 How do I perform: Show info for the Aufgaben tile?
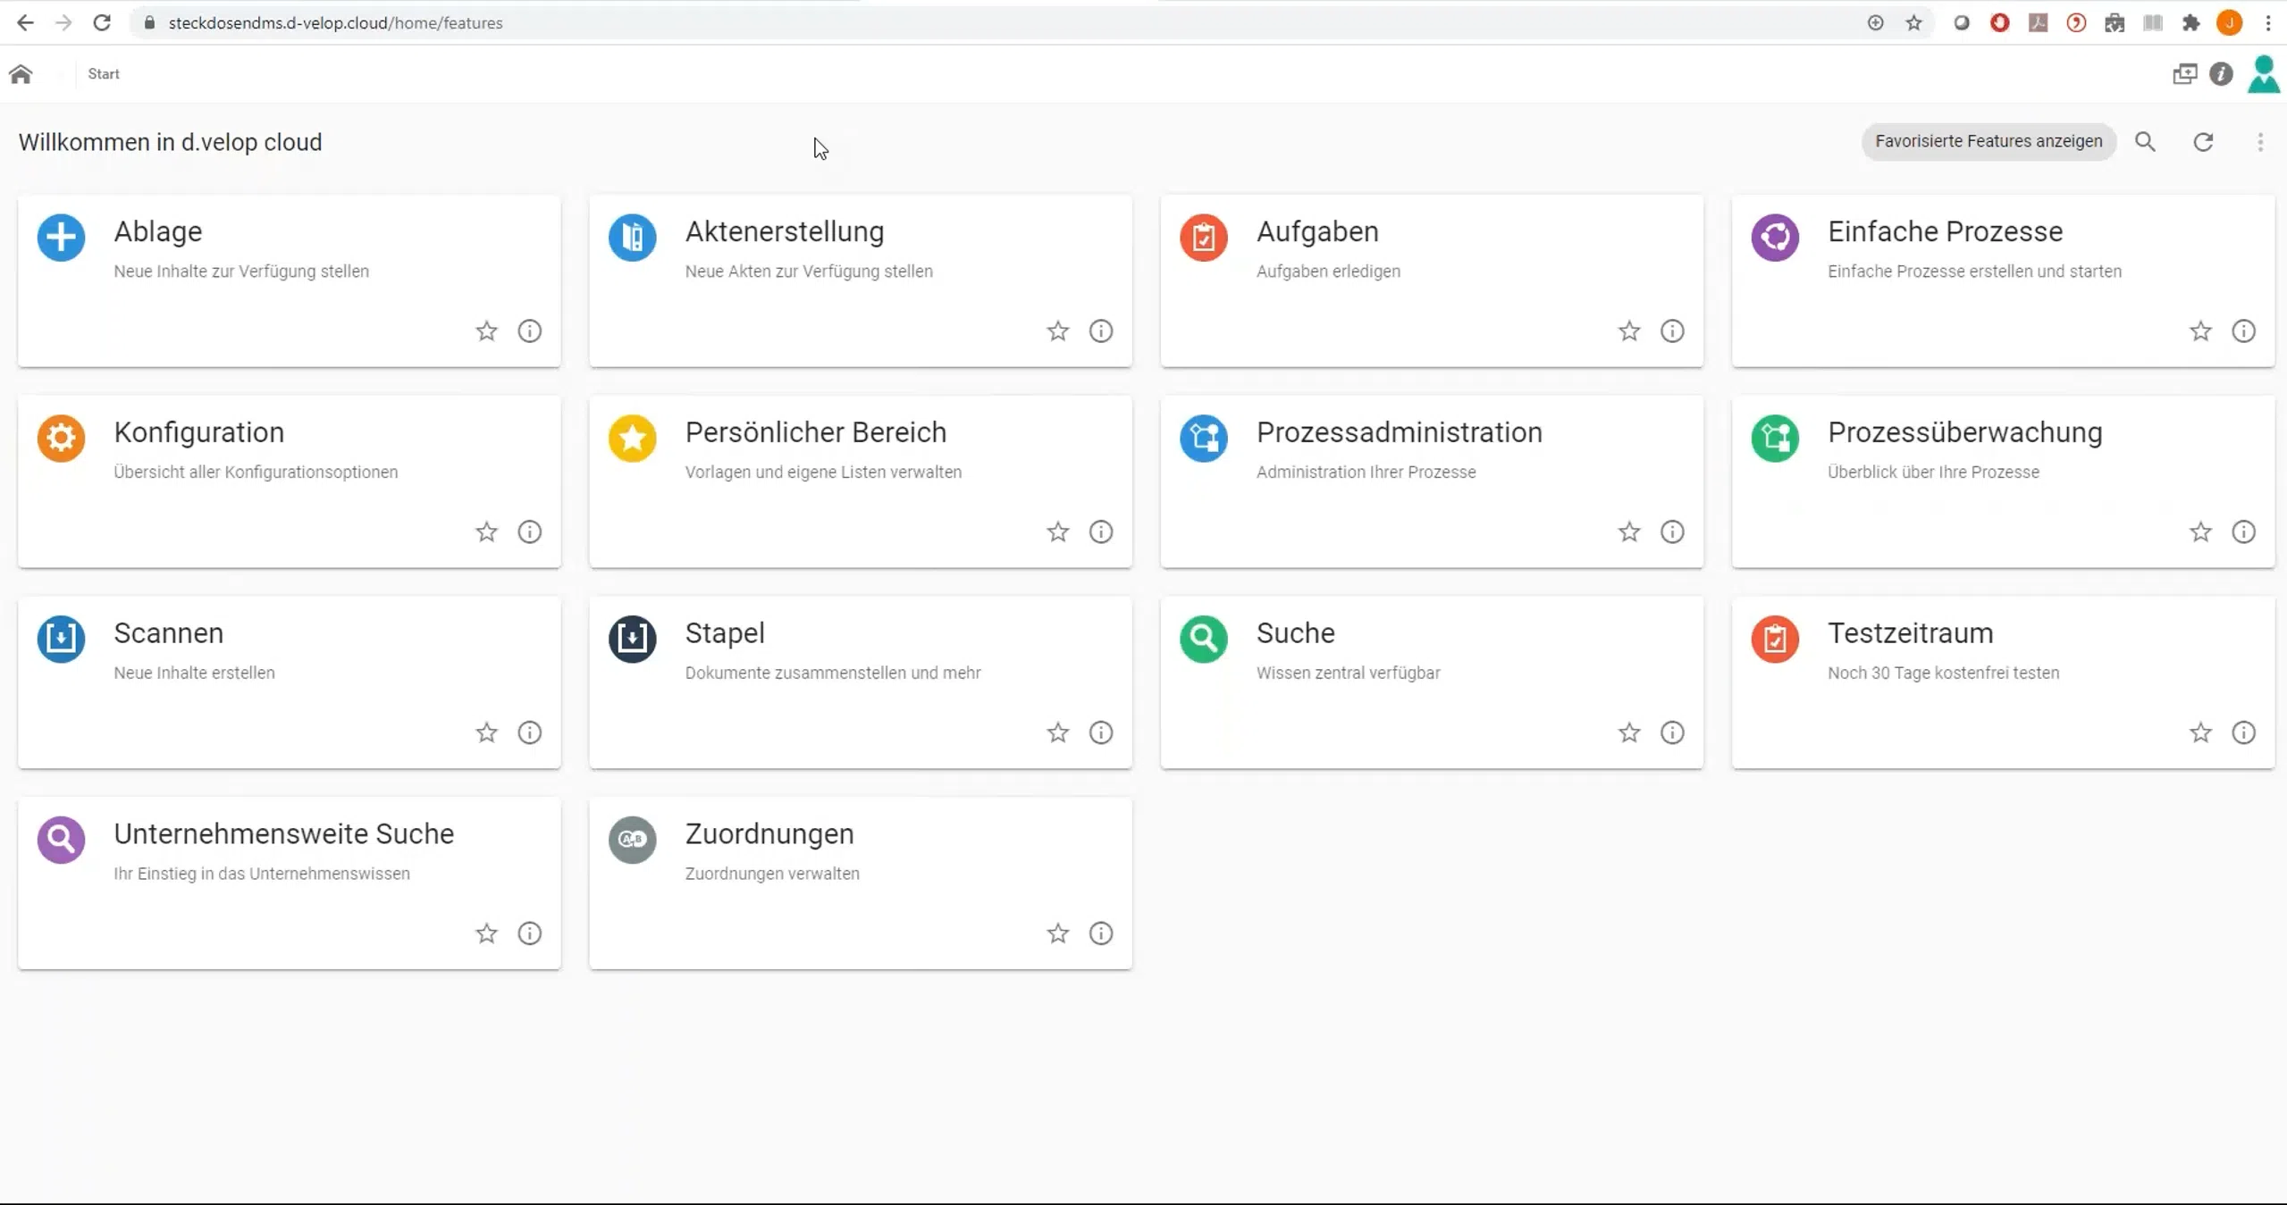(x=1672, y=331)
